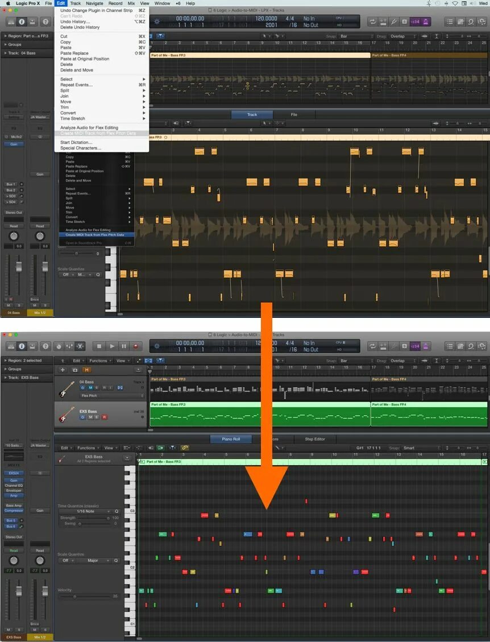This screenshot has height=642, width=490.
Task: Open the 1/16 Note Time Quantize dropdown
Action: coord(85,511)
